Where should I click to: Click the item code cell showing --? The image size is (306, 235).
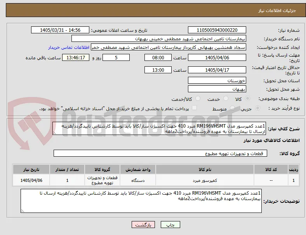tap(271, 180)
